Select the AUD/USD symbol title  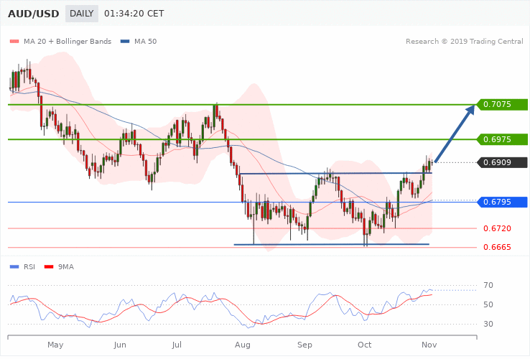coord(34,14)
